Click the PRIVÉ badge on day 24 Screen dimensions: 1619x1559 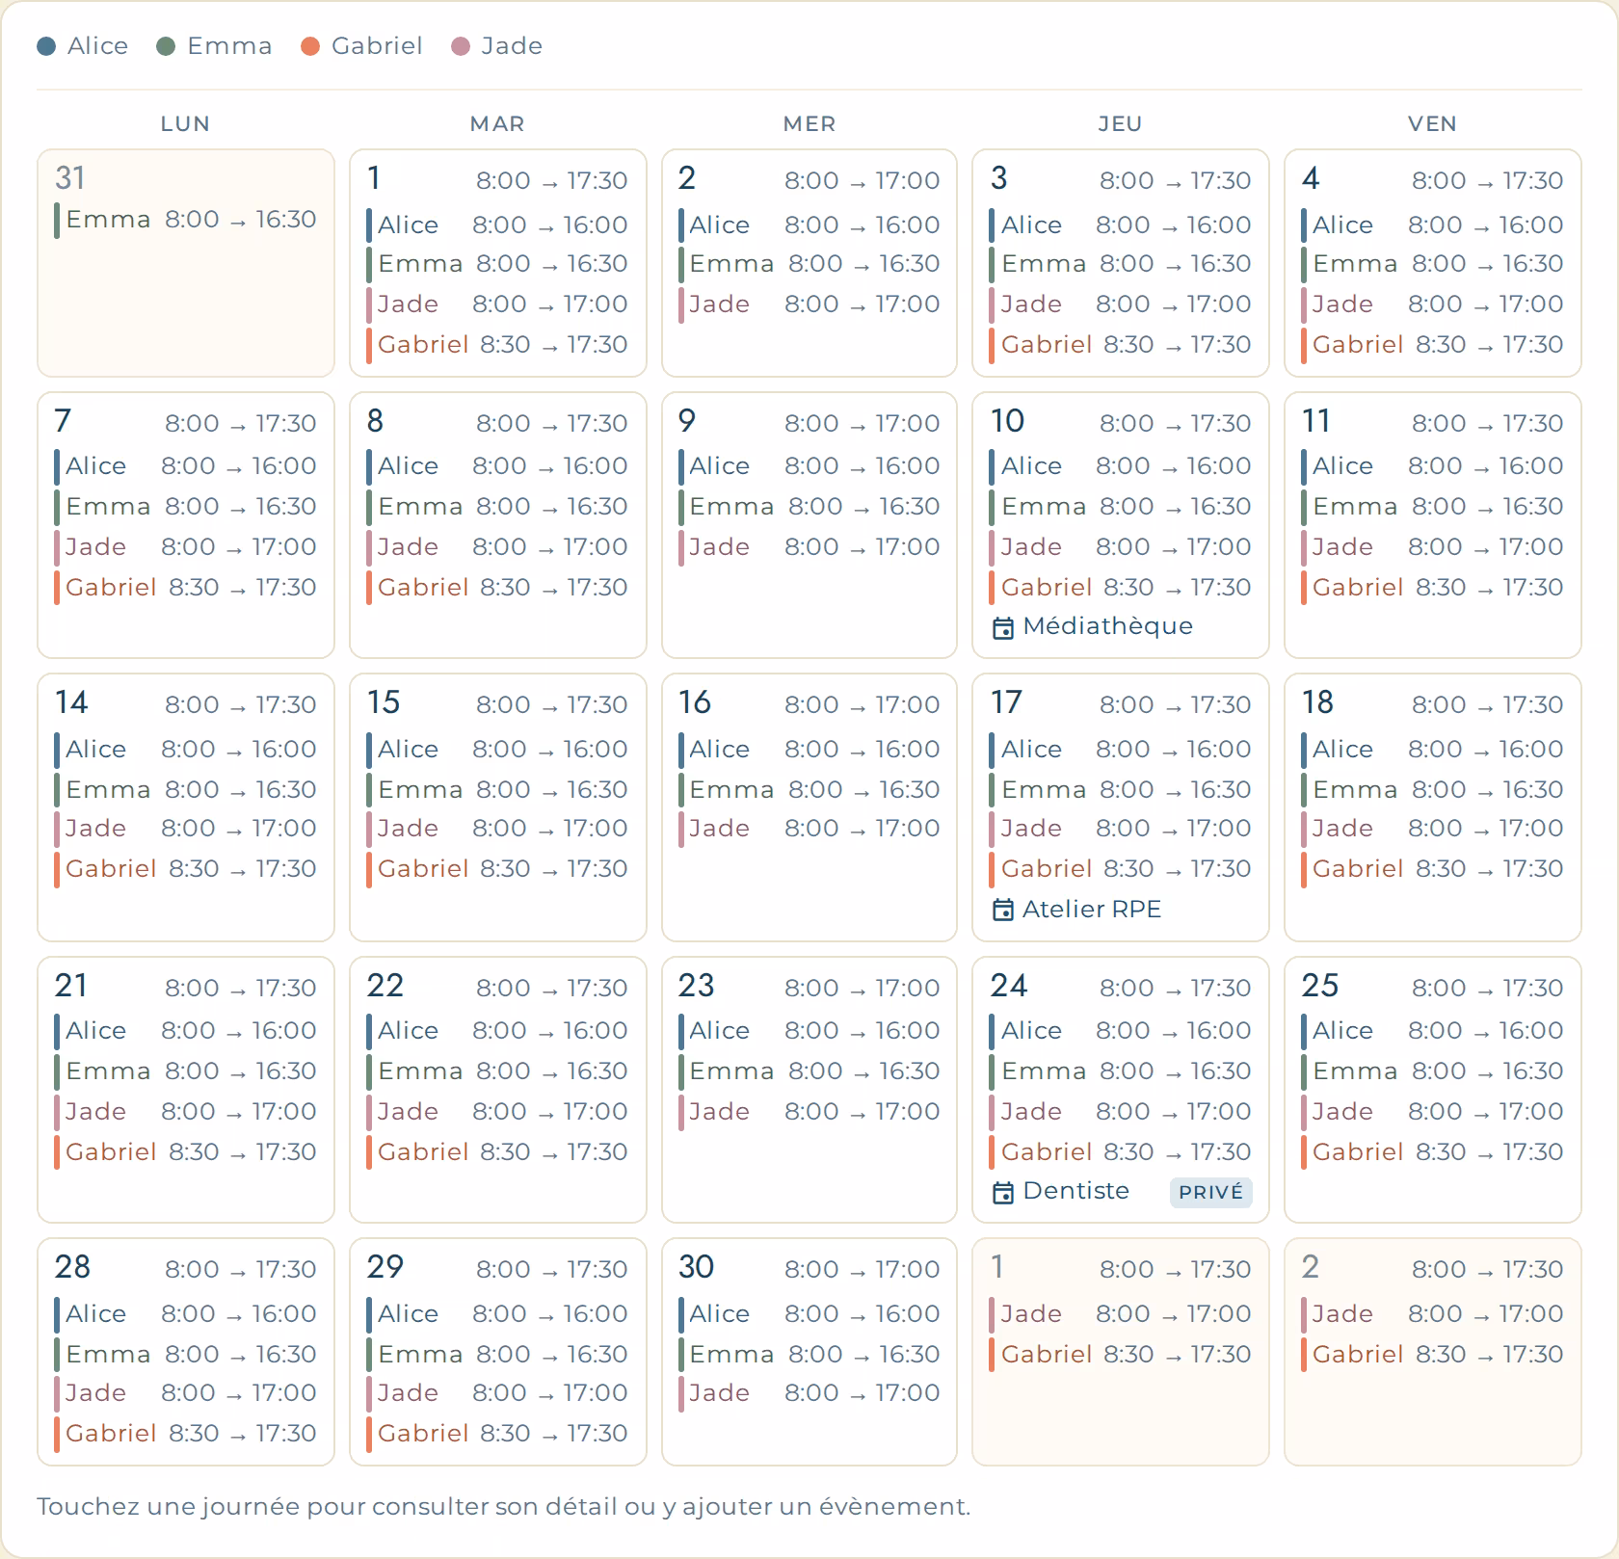[x=1210, y=1192]
